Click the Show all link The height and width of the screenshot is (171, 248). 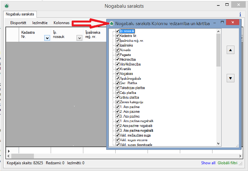tap(208, 163)
